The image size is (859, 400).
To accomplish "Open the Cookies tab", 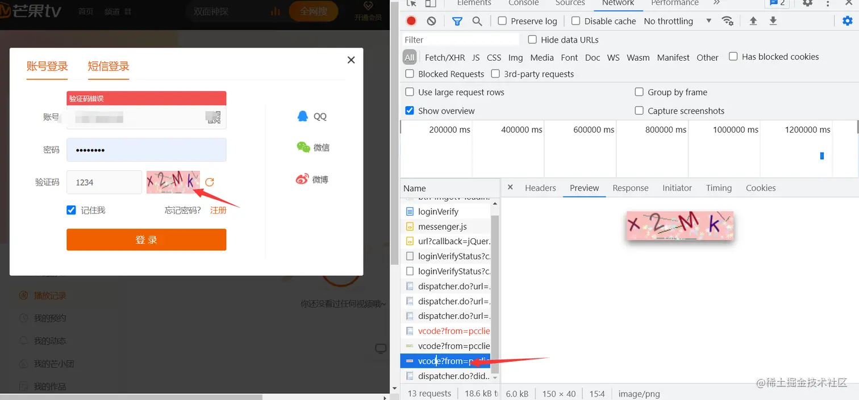I will coord(761,188).
